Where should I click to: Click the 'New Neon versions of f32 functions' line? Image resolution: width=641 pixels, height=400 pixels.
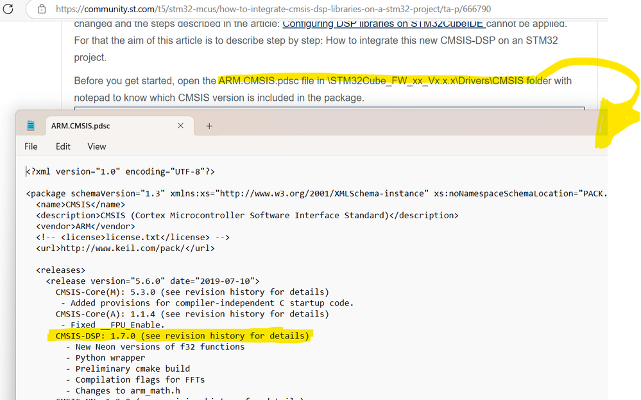coord(155,347)
